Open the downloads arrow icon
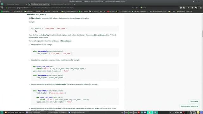The image size is (203, 114). pyautogui.click(x=188, y=8)
